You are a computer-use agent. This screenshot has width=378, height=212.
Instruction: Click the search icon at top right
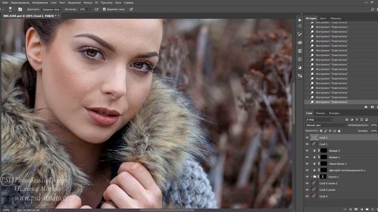click(373, 9)
